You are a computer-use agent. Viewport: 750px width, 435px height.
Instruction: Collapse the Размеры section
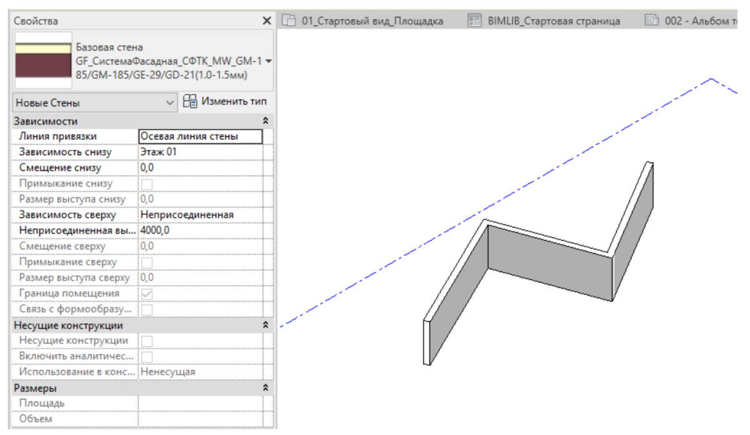tap(266, 389)
